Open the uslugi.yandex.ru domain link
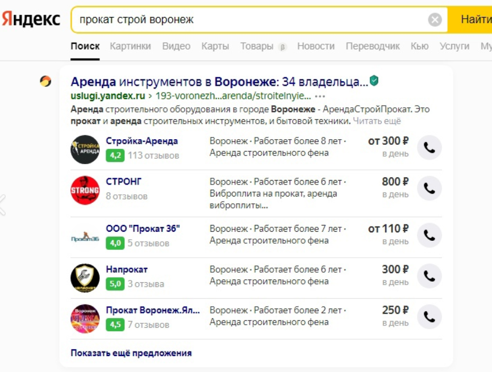492x372 pixels. click(107, 95)
